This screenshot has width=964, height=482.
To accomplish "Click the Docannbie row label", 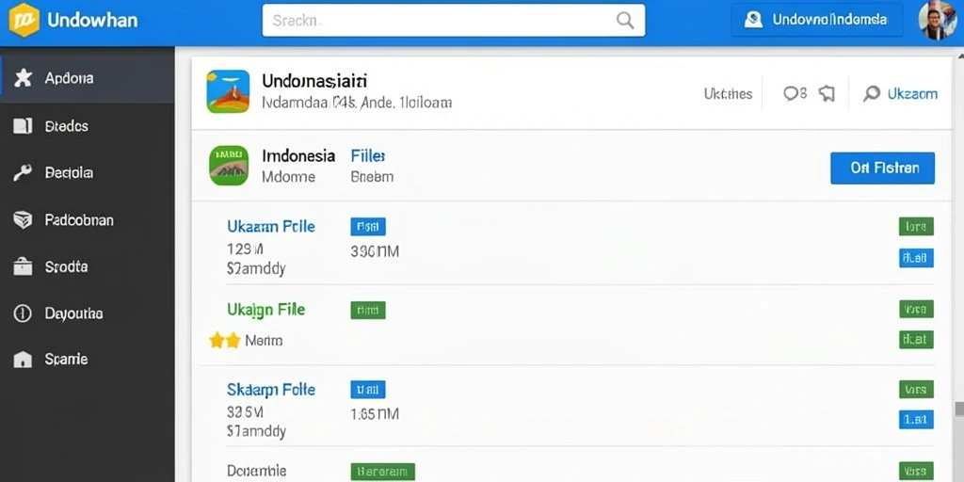I will (257, 471).
